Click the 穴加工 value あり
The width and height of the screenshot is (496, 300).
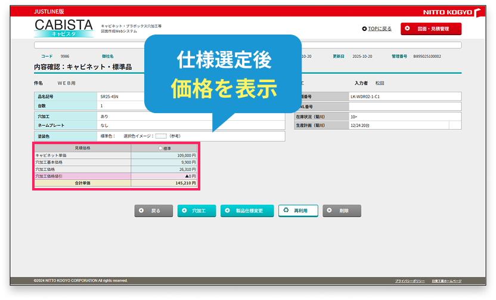104,116
